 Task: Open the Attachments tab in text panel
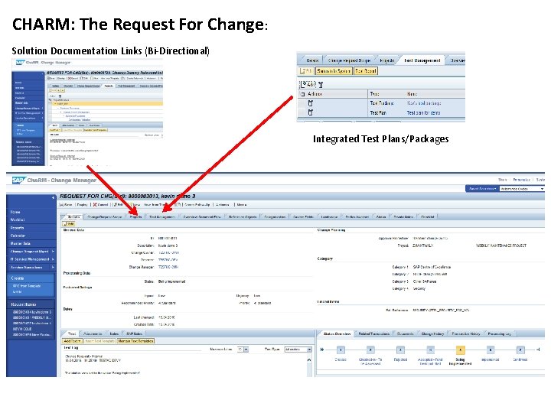click(93, 333)
